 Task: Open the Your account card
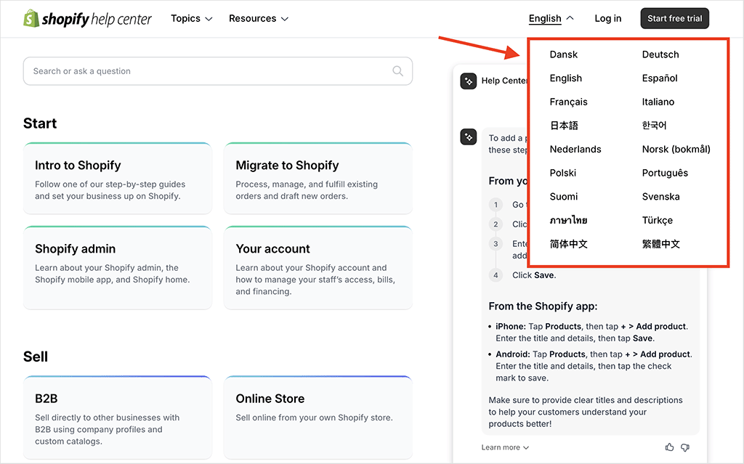pos(318,268)
